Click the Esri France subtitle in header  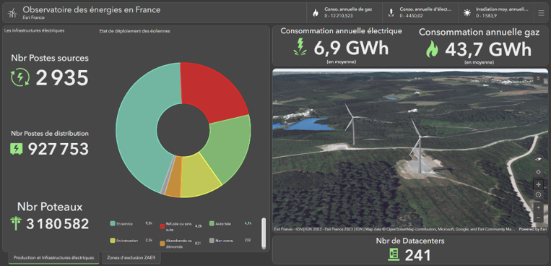point(34,17)
